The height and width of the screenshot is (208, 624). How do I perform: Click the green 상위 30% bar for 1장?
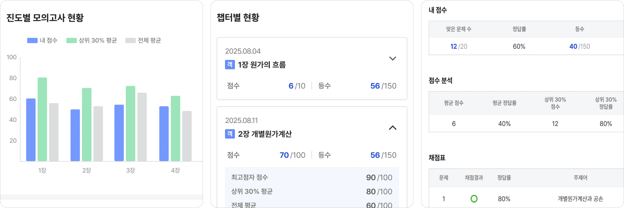pyautogui.click(x=42, y=119)
